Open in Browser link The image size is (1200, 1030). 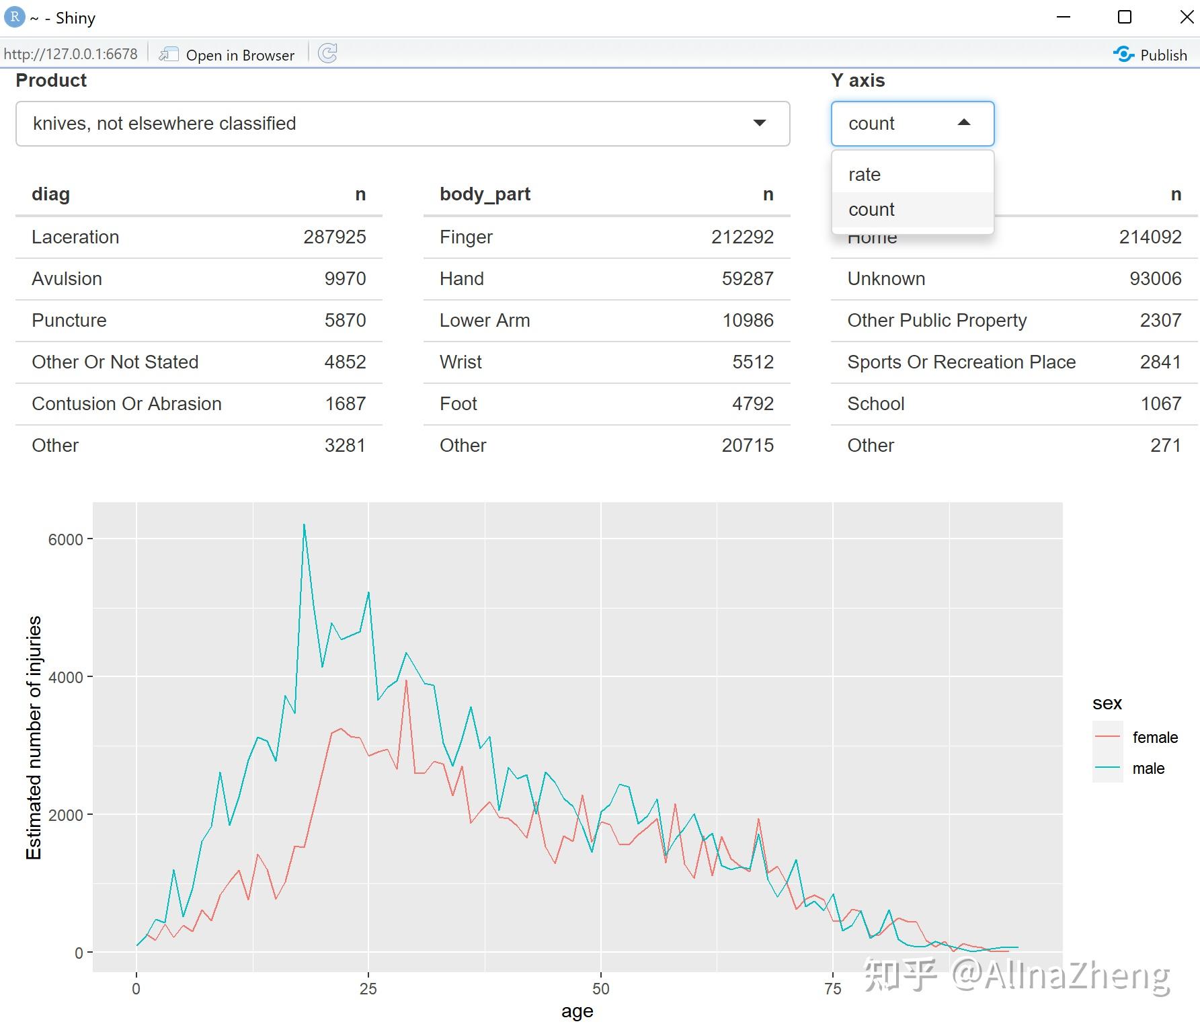click(x=240, y=55)
